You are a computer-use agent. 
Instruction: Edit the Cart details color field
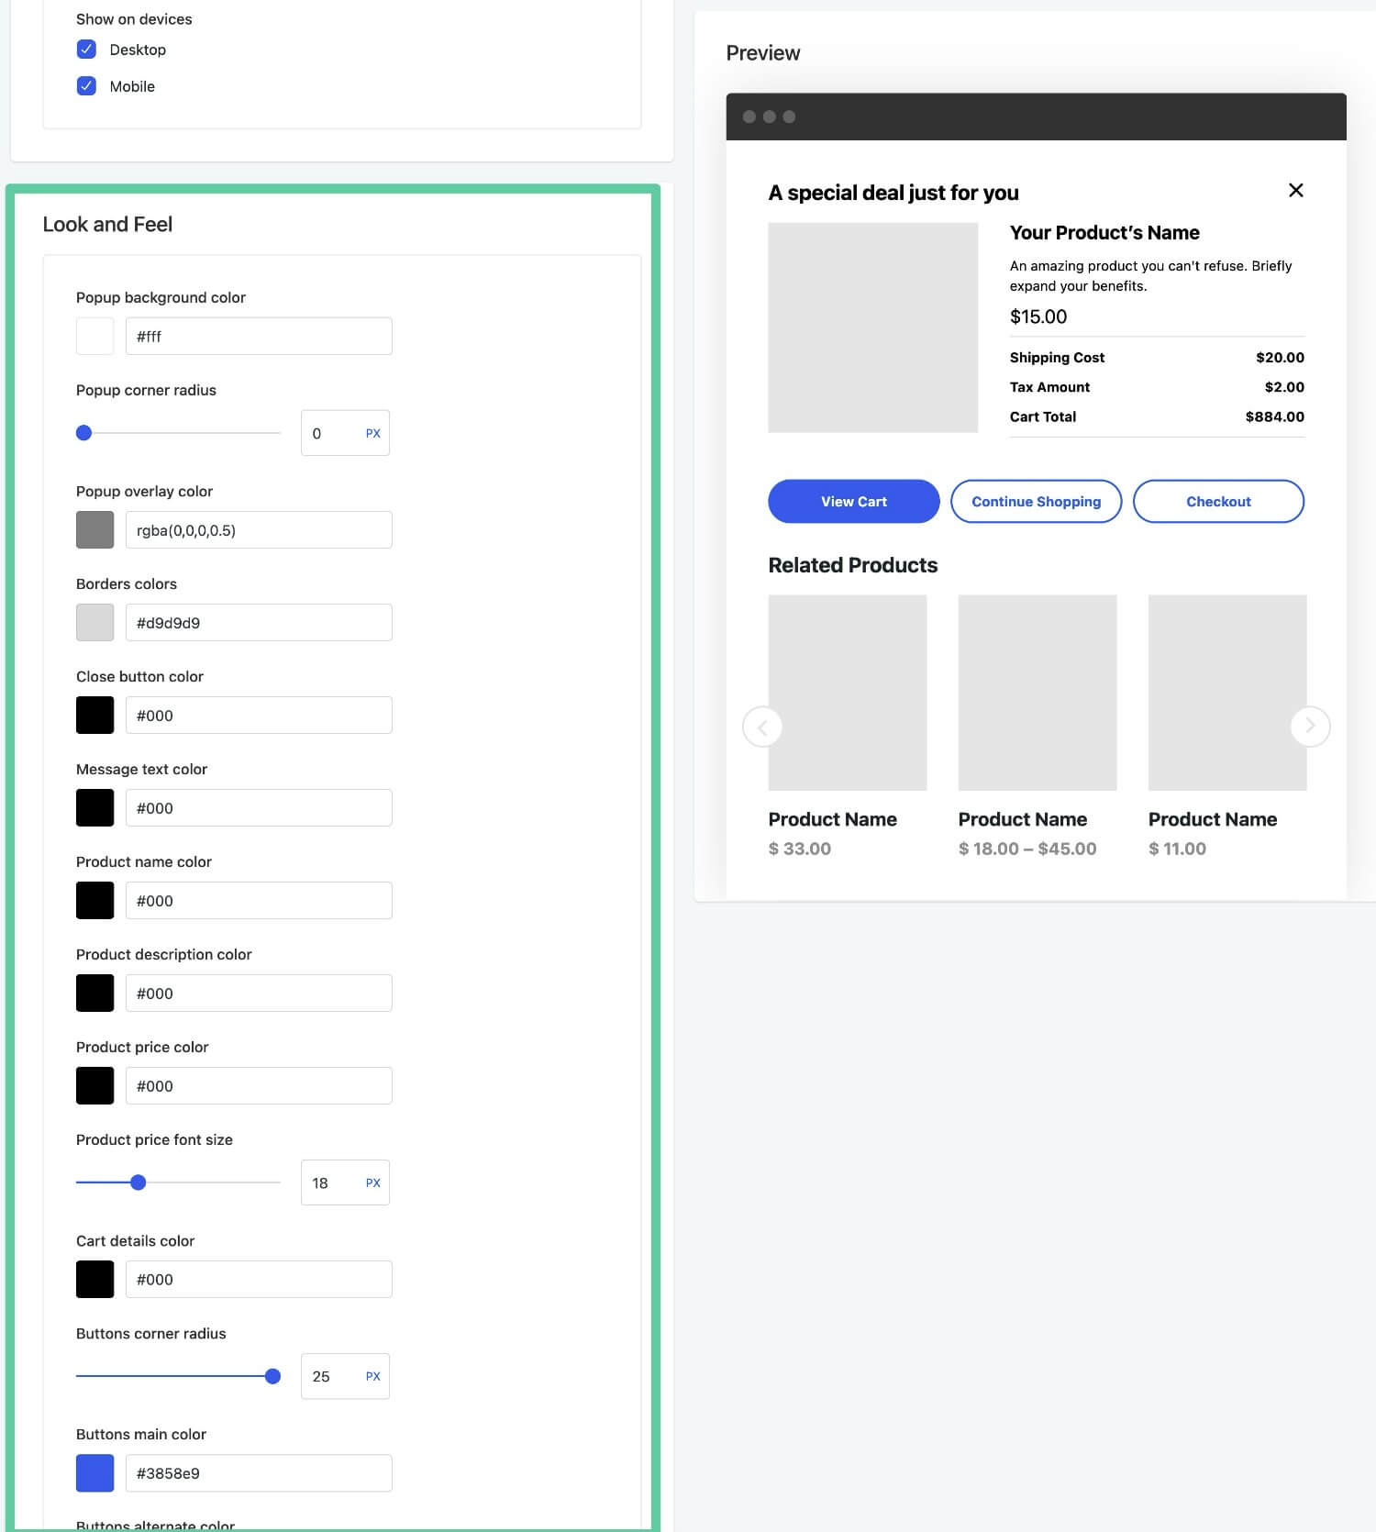[259, 1280]
